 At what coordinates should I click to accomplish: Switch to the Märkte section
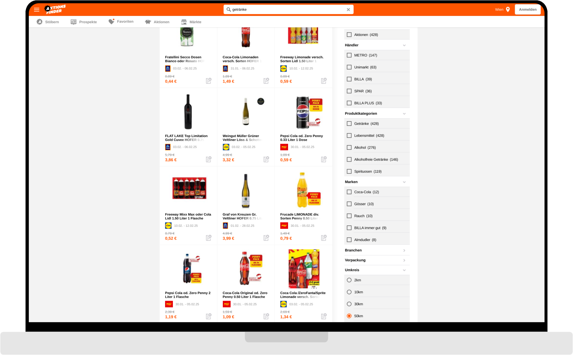point(192,21)
